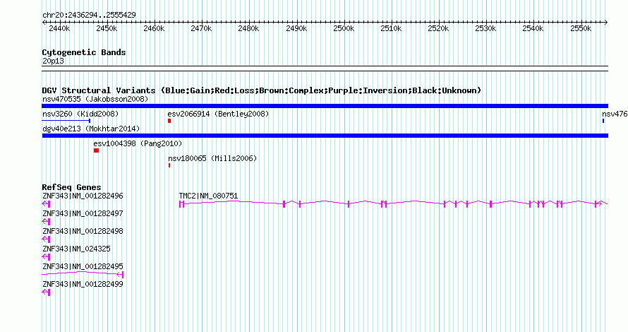
Task: Click the 2540k ruler tick label
Action: click(533, 28)
